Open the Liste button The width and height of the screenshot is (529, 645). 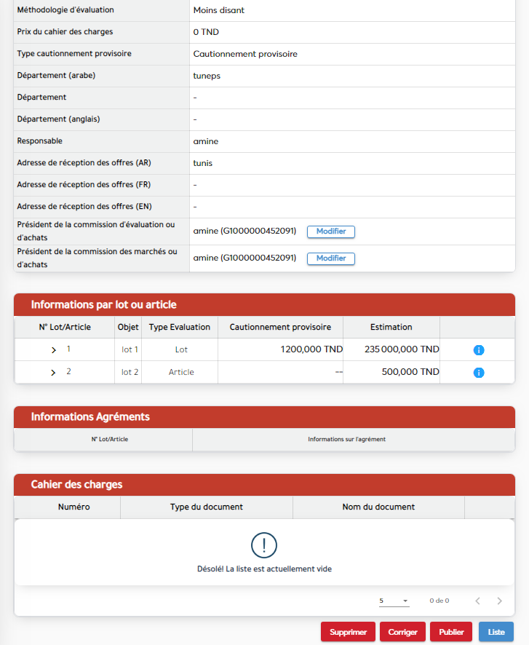[x=496, y=632]
